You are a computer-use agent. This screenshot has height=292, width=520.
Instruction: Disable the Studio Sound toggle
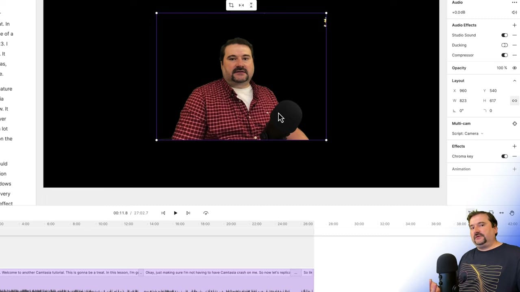pos(505,35)
